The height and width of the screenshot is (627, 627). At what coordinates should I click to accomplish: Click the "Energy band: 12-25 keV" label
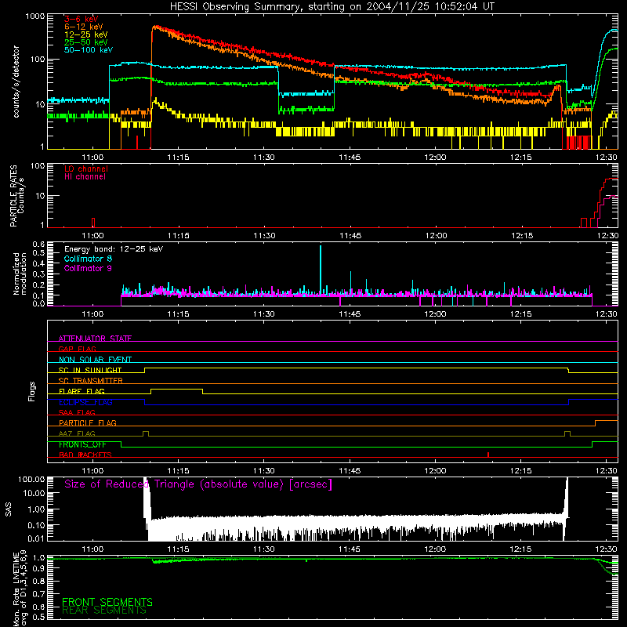114,249
